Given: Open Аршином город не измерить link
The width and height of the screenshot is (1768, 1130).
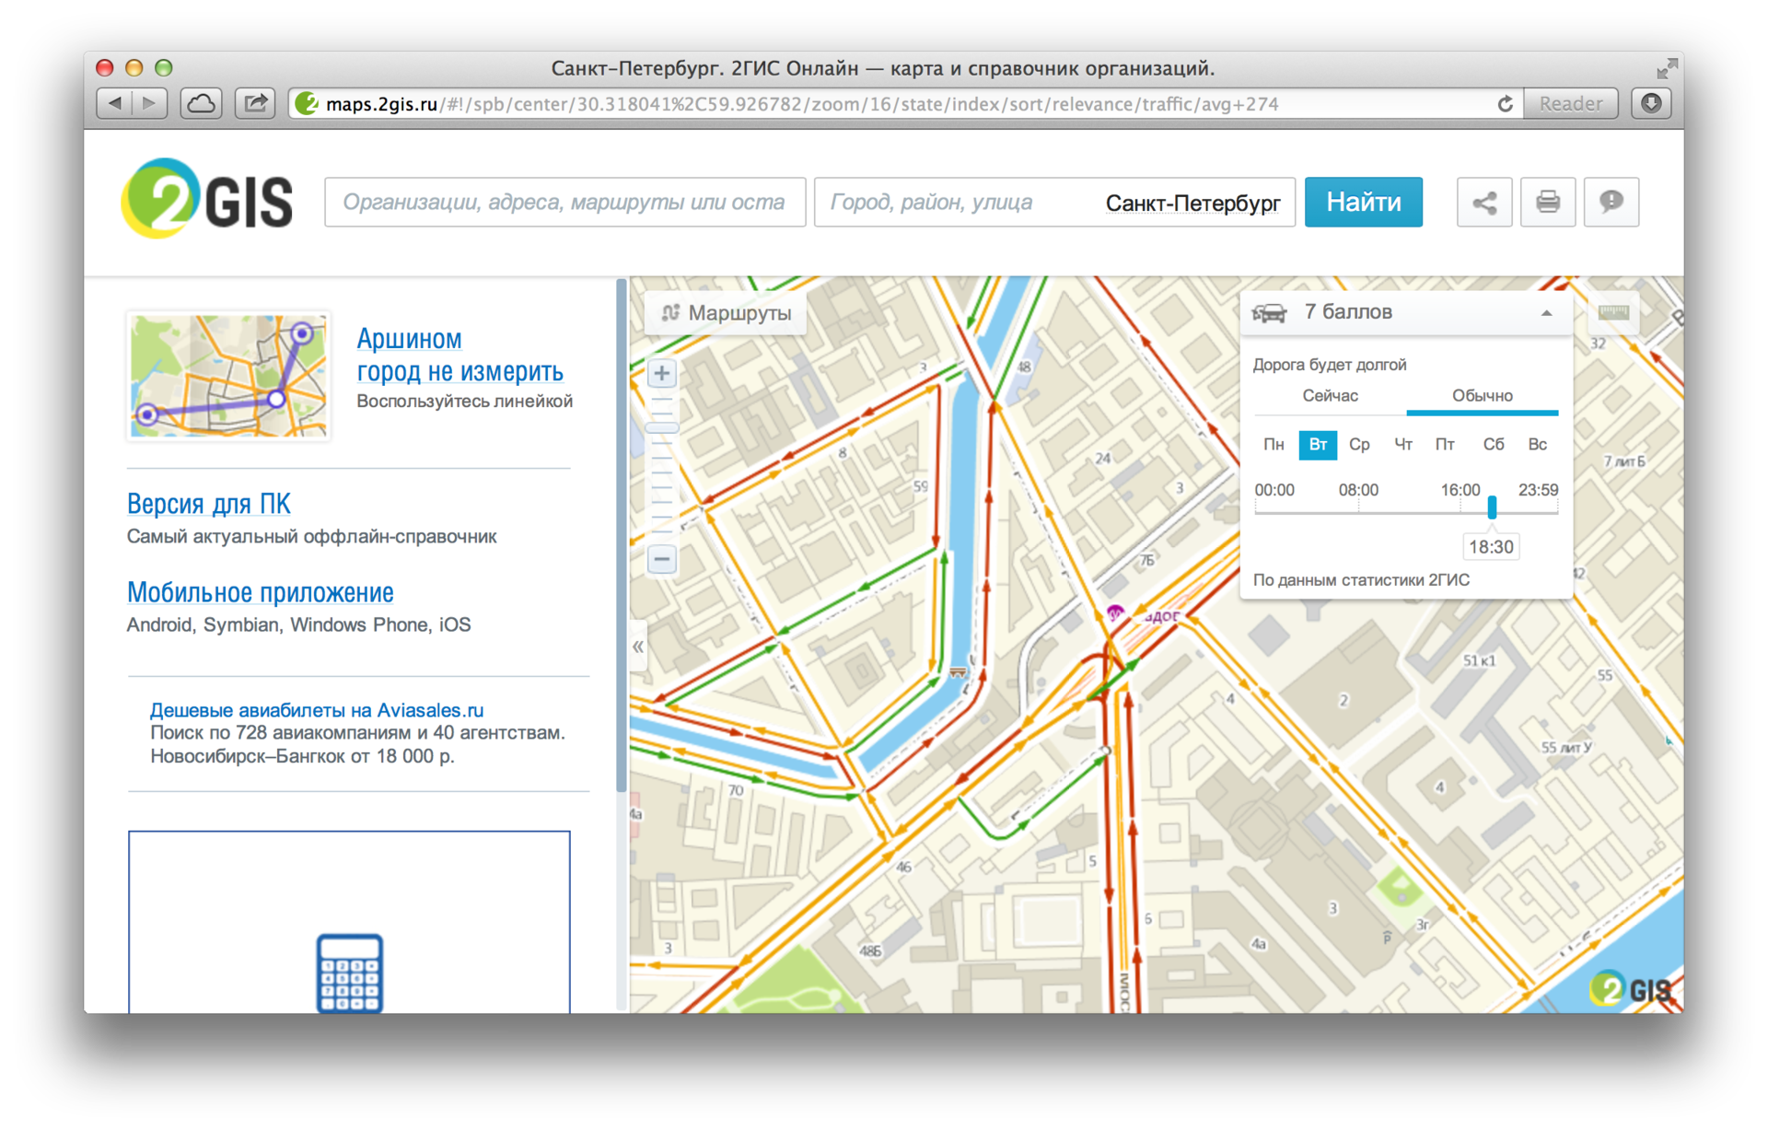Looking at the screenshot, I should pyautogui.click(x=459, y=355).
